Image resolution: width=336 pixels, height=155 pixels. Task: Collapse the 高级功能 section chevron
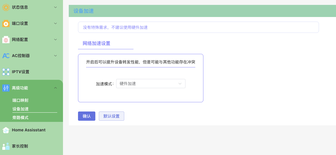coord(55,88)
